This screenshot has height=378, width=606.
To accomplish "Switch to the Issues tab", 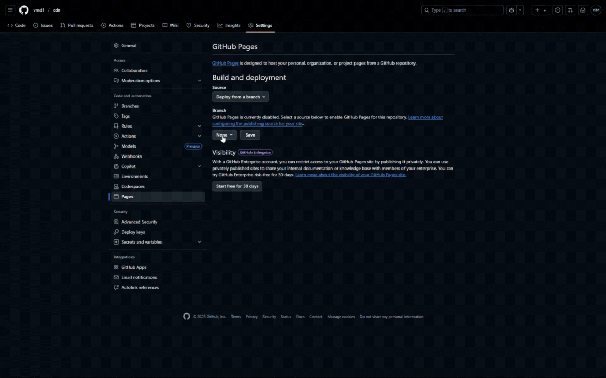I will coord(43,25).
